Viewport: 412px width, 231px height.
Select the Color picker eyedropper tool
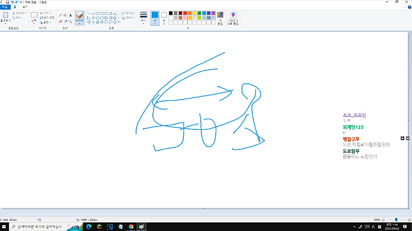(65, 22)
